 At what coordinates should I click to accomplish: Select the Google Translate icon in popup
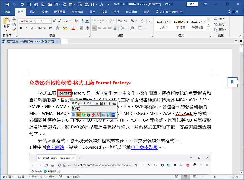tap(73, 115)
